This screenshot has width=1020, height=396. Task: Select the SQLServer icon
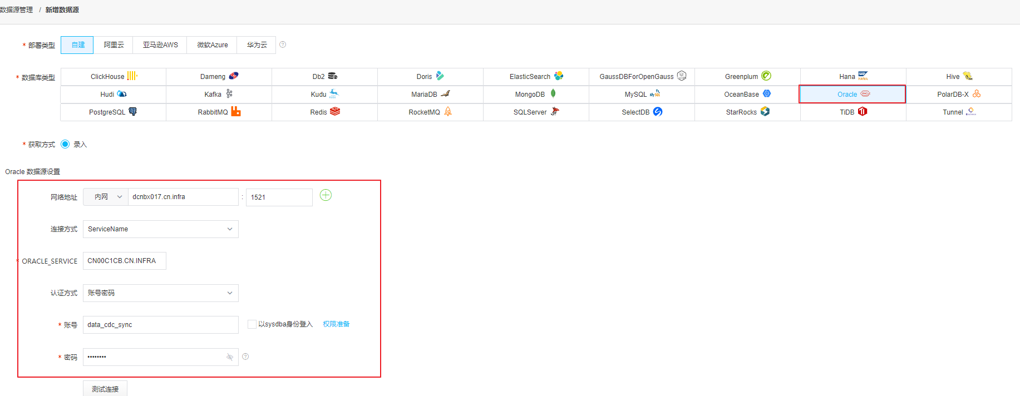click(555, 111)
